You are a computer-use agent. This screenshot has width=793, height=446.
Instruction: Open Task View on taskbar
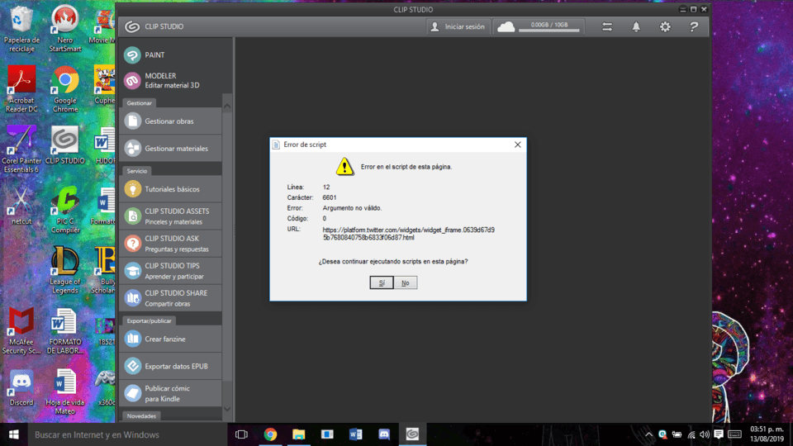tap(242, 434)
